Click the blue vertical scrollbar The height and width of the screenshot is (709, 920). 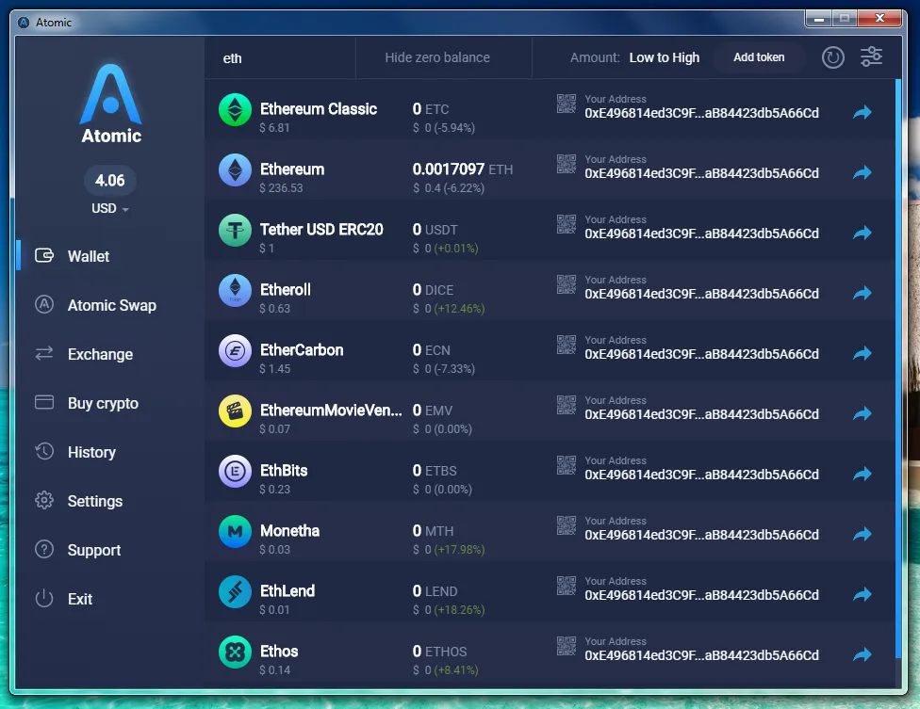point(897,368)
